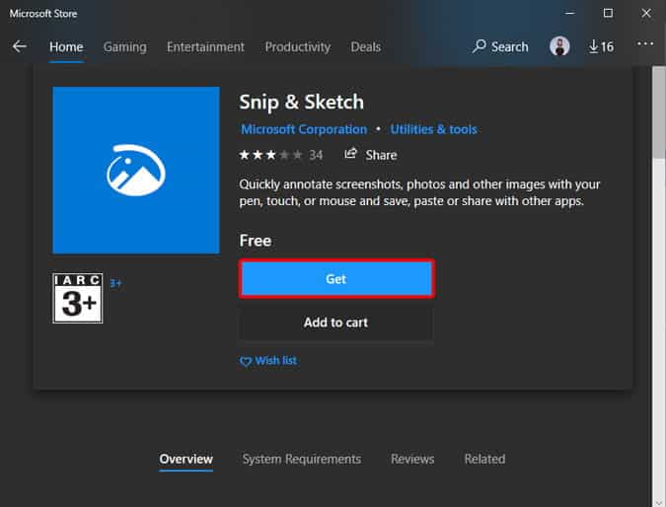This screenshot has height=507, width=666.
Task: Add the app to Wish list
Action: 268,361
